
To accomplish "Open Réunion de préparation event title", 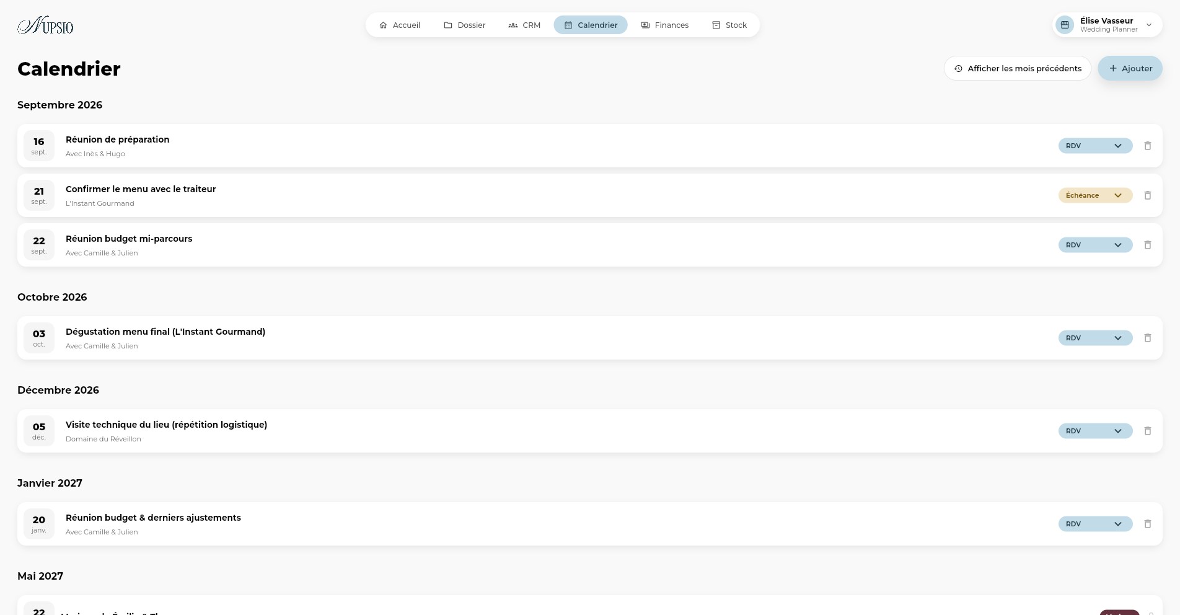I will pos(118,139).
